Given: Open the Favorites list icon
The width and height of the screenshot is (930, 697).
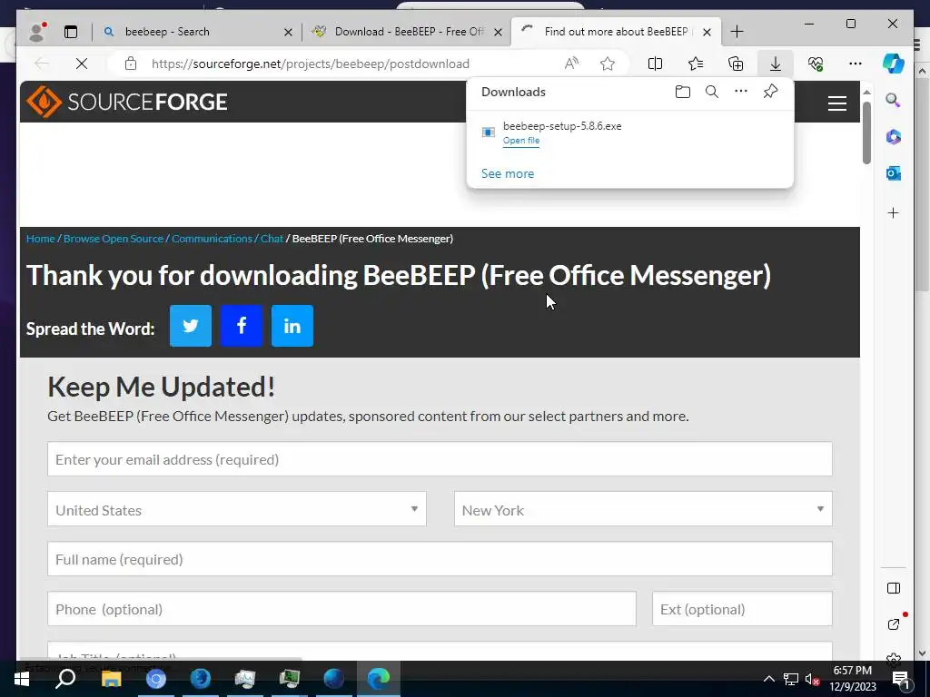Looking at the screenshot, I should coord(696,64).
